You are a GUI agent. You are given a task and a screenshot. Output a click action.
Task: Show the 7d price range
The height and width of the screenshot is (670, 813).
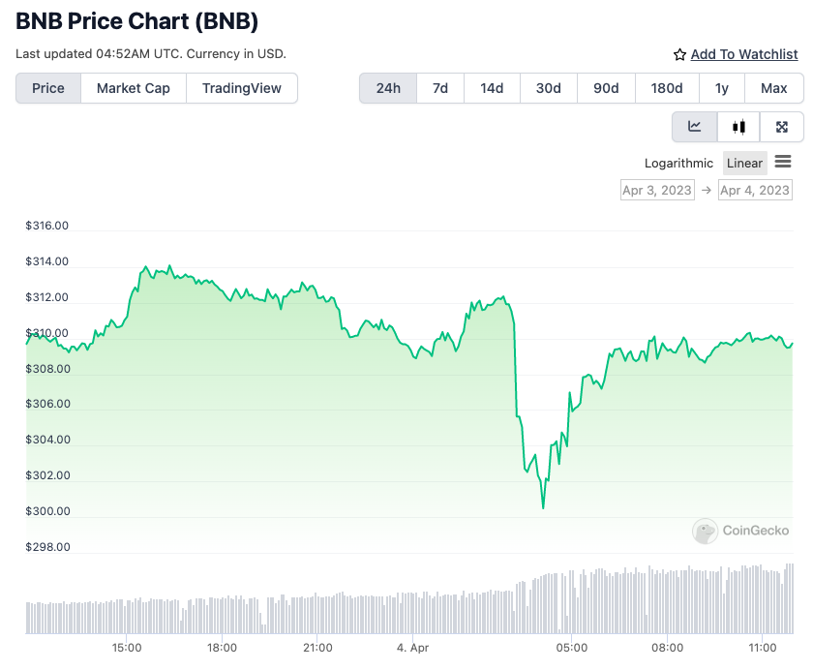coord(440,88)
